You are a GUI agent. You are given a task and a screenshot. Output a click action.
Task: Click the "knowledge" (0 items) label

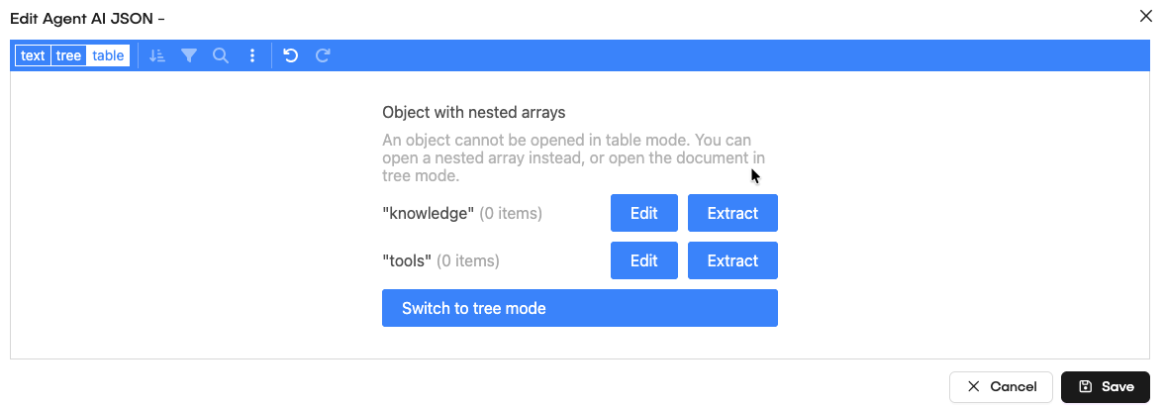[x=462, y=213]
